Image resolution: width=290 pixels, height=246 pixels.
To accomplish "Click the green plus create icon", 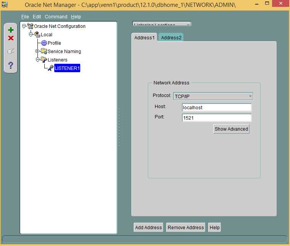I will pyautogui.click(x=11, y=30).
